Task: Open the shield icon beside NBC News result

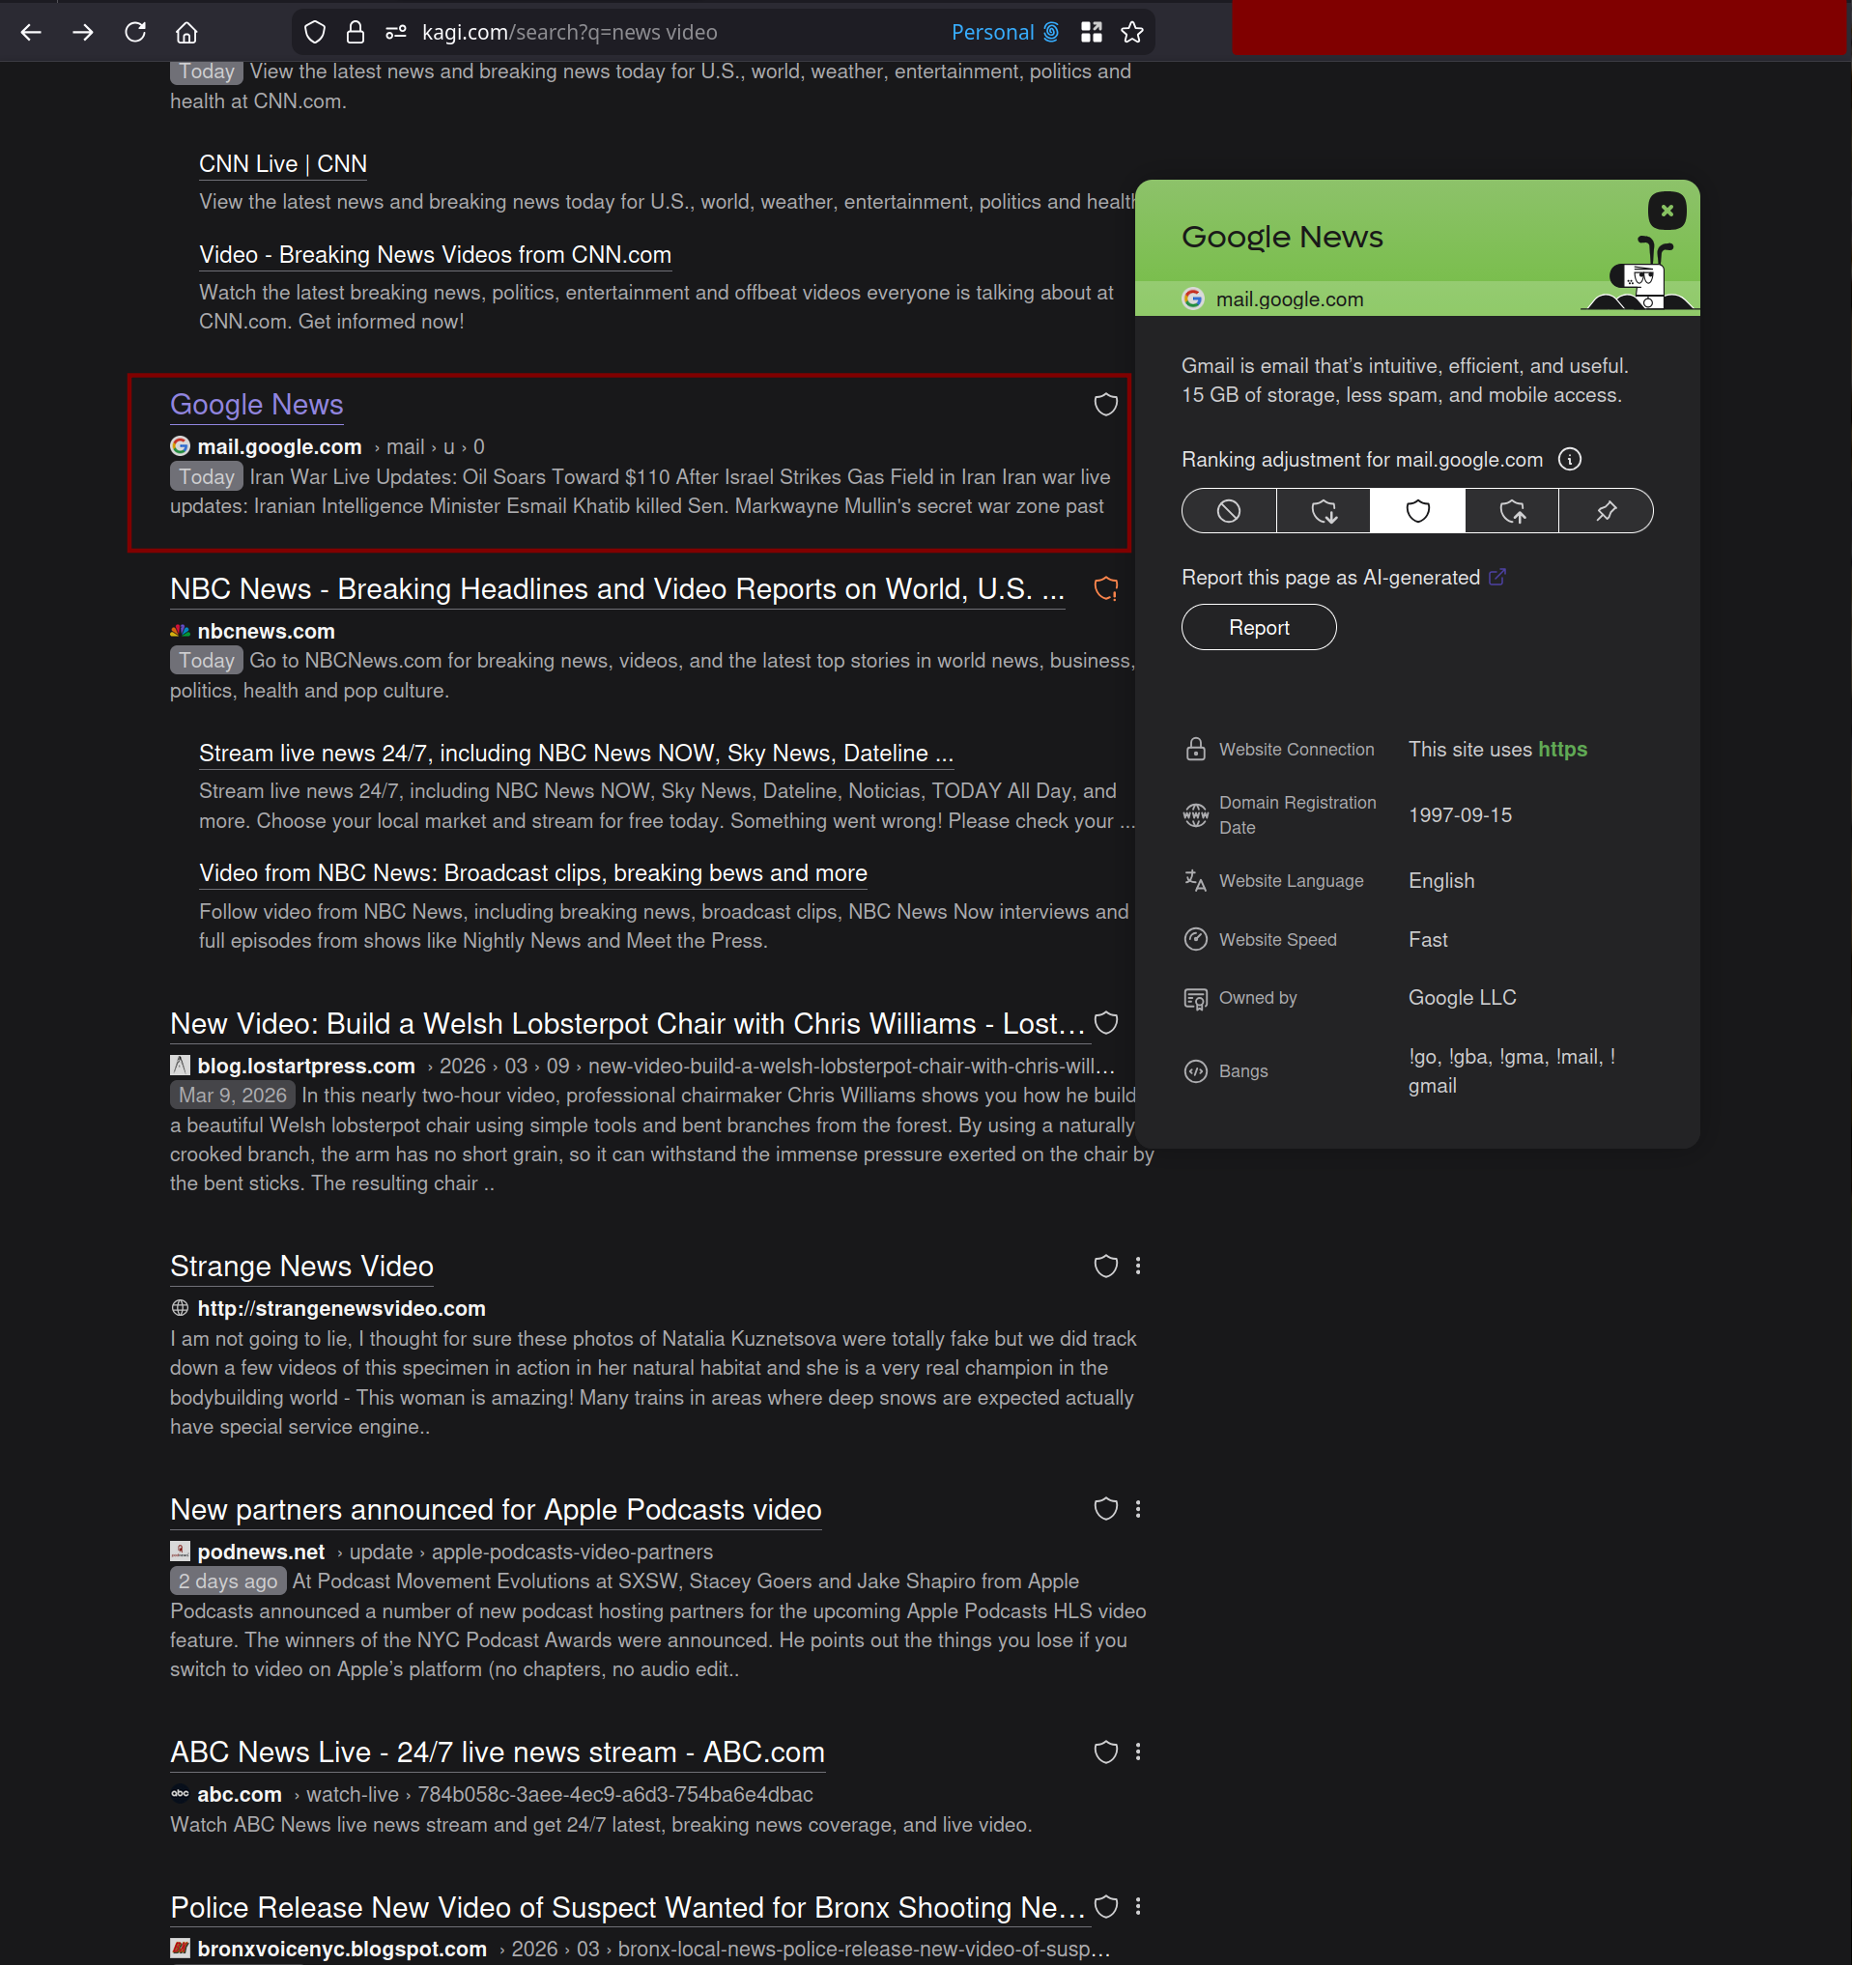Action: click(x=1106, y=589)
